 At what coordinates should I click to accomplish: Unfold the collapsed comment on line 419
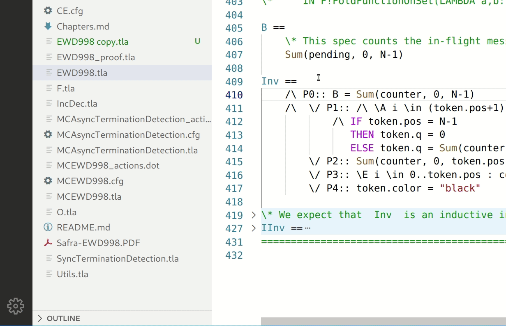coord(253,214)
